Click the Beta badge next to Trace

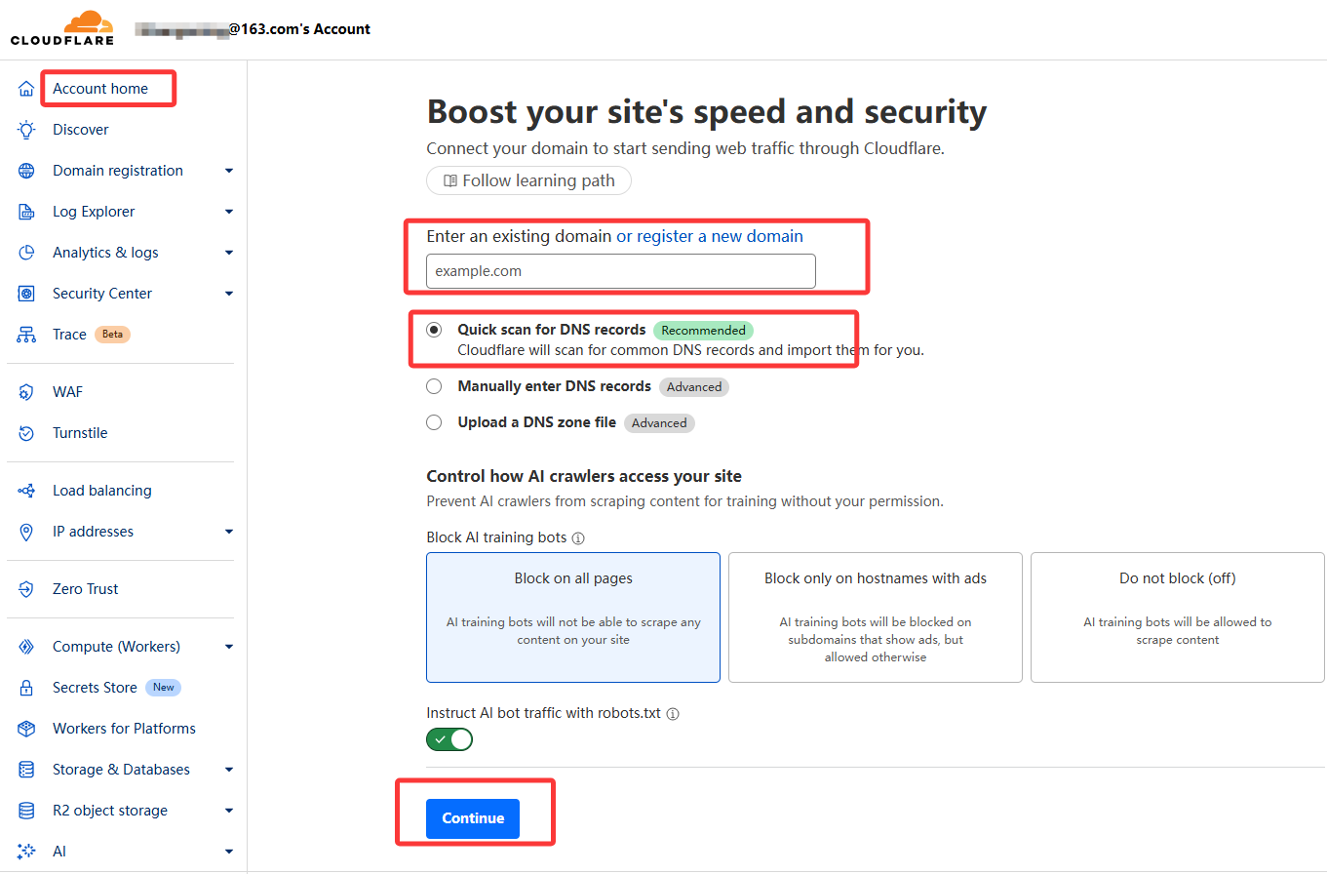[112, 335]
